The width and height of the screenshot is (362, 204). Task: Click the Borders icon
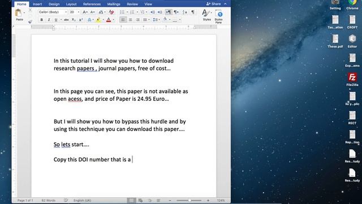pos(175,20)
